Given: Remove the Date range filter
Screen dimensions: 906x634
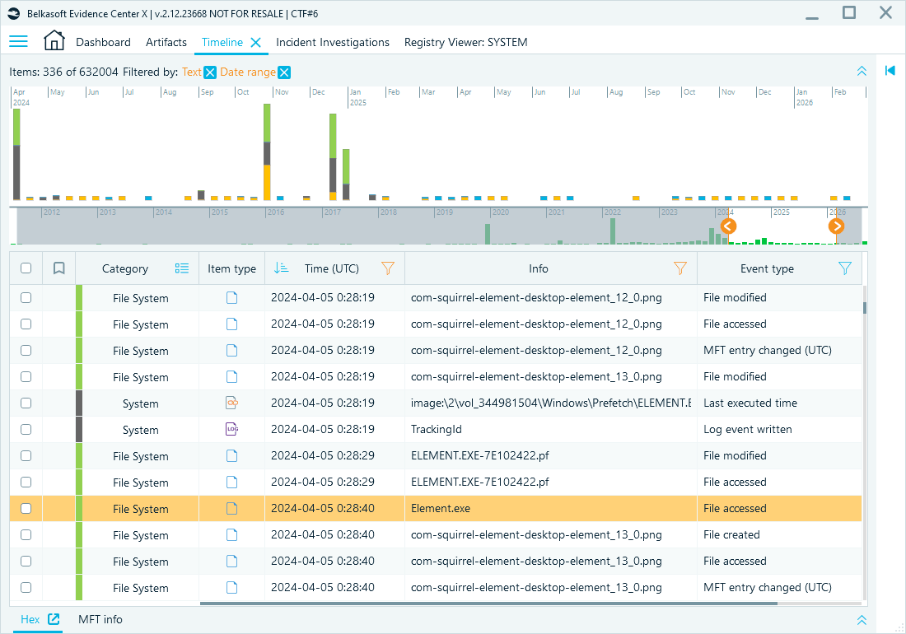Looking at the screenshot, I should coord(284,72).
